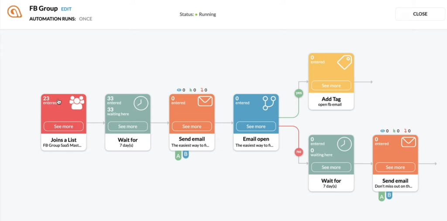Click the people icon on Joins a List

click(x=77, y=103)
